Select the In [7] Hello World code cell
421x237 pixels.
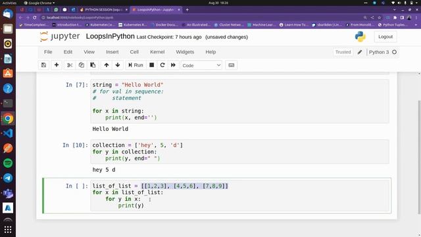click(x=239, y=101)
